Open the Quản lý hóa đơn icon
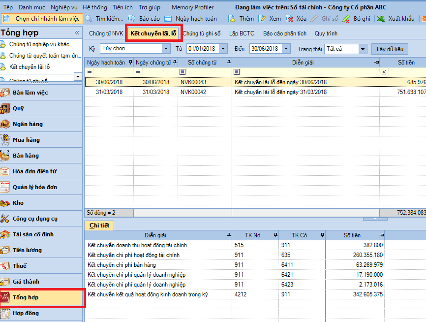 point(5,188)
